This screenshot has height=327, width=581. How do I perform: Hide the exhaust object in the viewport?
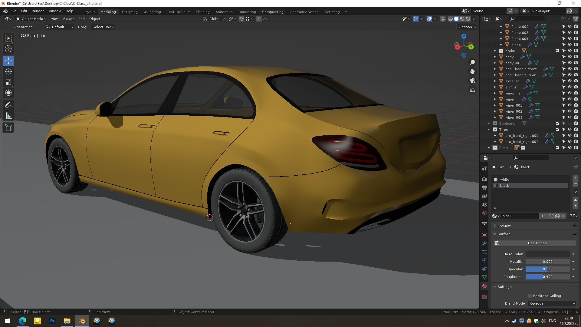tap(570, 81)
